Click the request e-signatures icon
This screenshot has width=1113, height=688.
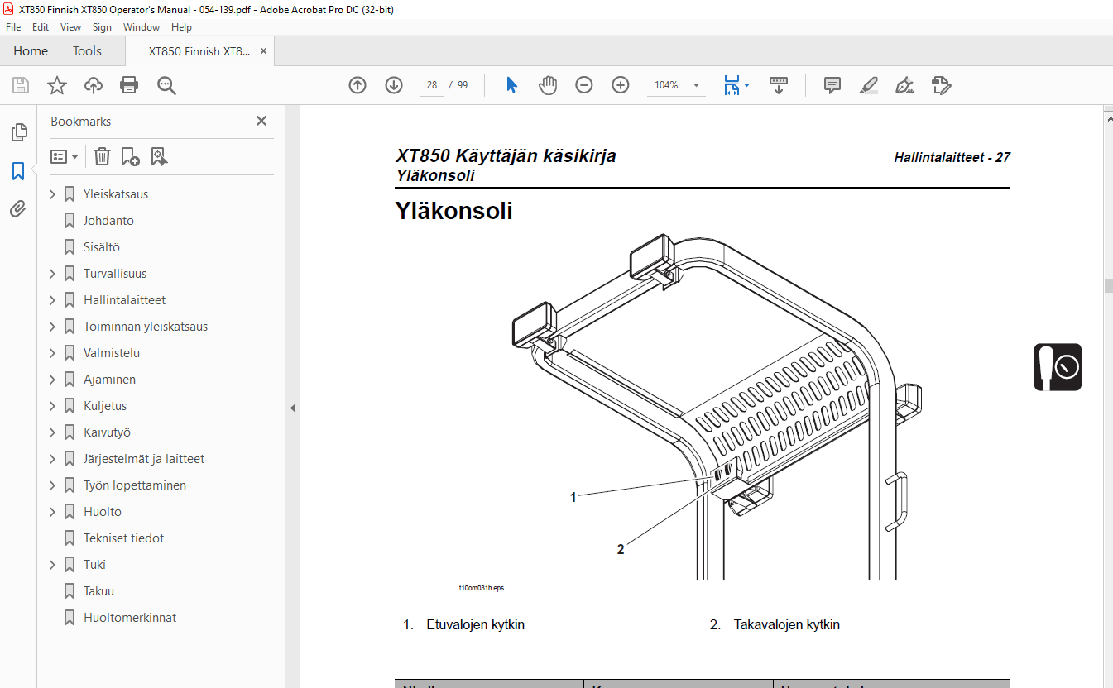click(941, 85)
